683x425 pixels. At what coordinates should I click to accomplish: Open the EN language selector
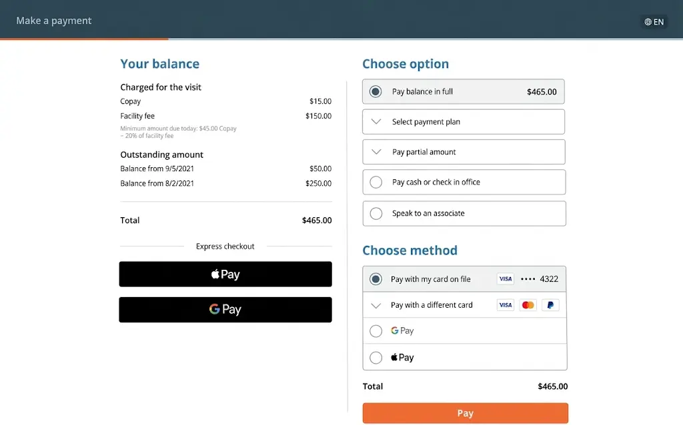[654, 22]
